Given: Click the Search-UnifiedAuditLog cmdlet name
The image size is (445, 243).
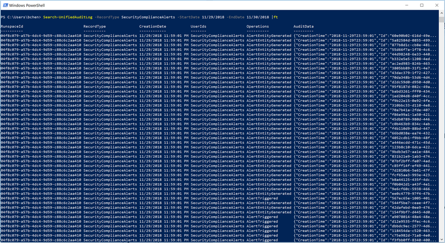Looking at the screenshot, I should coord(68,17).
